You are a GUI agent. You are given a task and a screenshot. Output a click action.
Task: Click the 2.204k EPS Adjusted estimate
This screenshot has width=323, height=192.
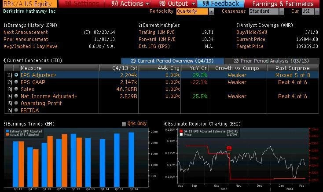128,75
